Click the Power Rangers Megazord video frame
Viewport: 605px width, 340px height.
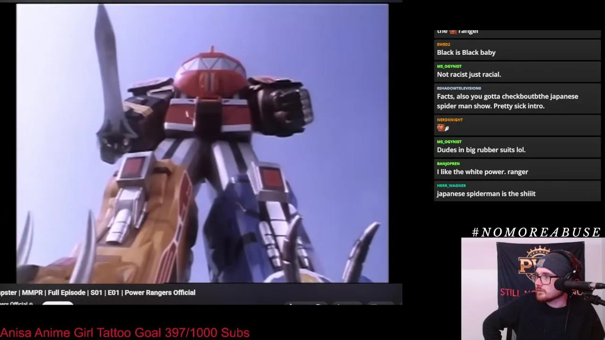202,143
